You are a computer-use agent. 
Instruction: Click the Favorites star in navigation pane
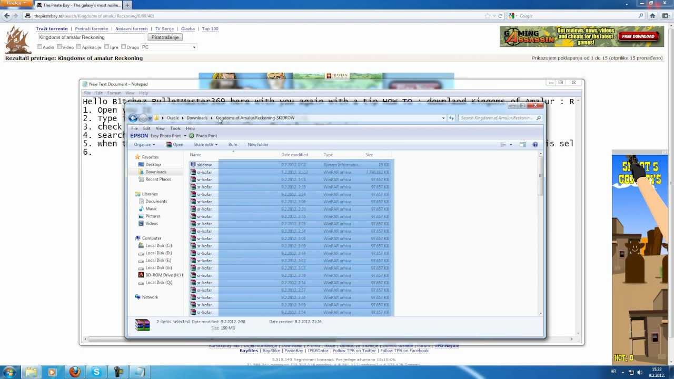[x=137, y=157]
